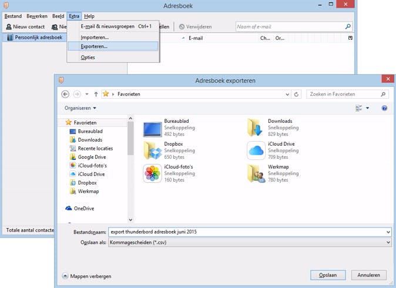
Task: Choose Exporteren... from the Extra menu
Action: 113,46
